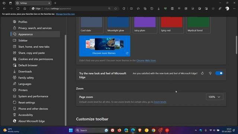Open Vivaldi from the taskbar
Viewport: 238px width, 134px height.
112,130
